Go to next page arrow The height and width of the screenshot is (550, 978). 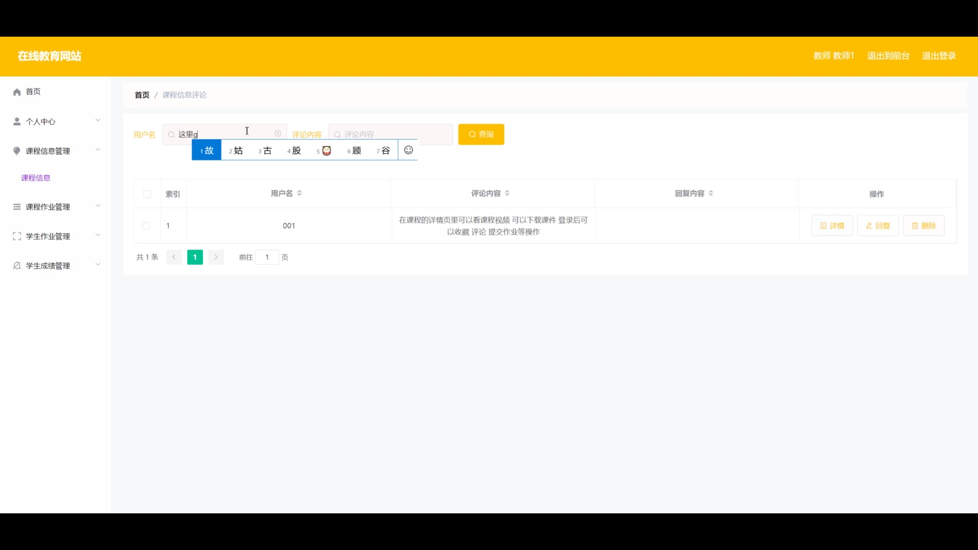[x=216, y=257]
